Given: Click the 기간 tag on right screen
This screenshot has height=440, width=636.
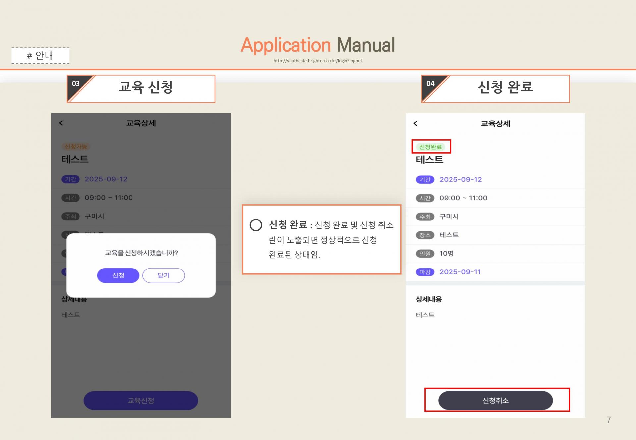Looking at the screenshot, I should (425, 179).
